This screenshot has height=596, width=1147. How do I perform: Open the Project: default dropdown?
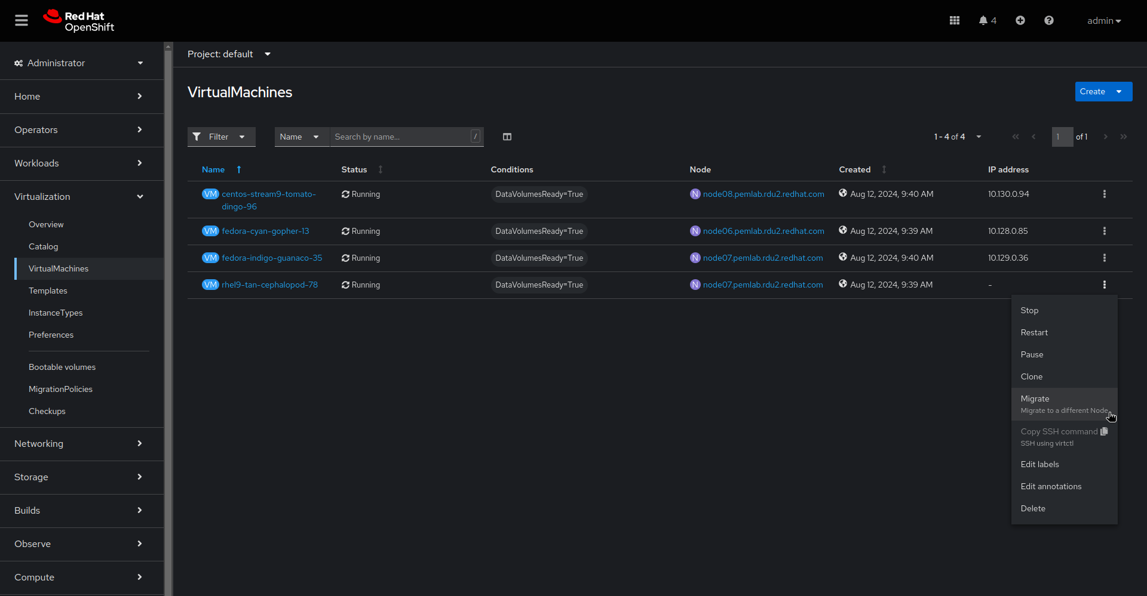coord(230,54)
